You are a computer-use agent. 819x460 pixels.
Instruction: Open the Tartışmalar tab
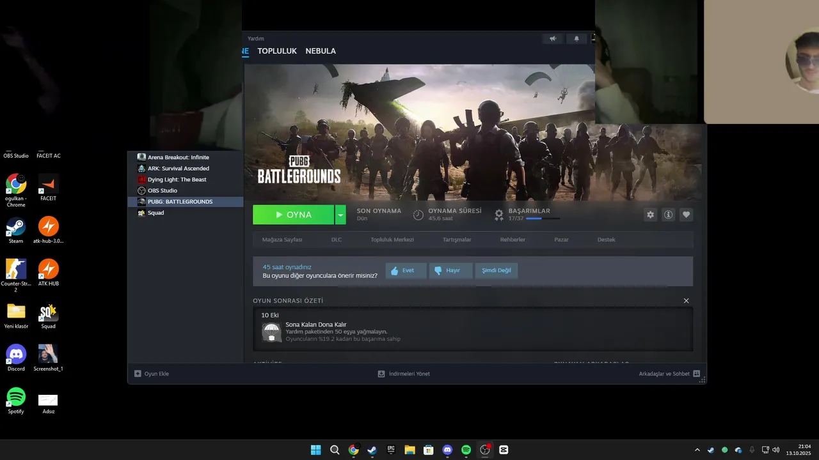[457, 240]
